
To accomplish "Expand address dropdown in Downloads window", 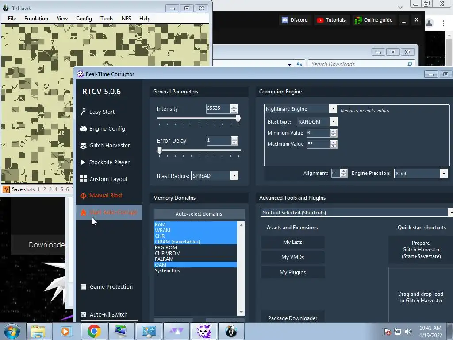I will pos(289,64).
